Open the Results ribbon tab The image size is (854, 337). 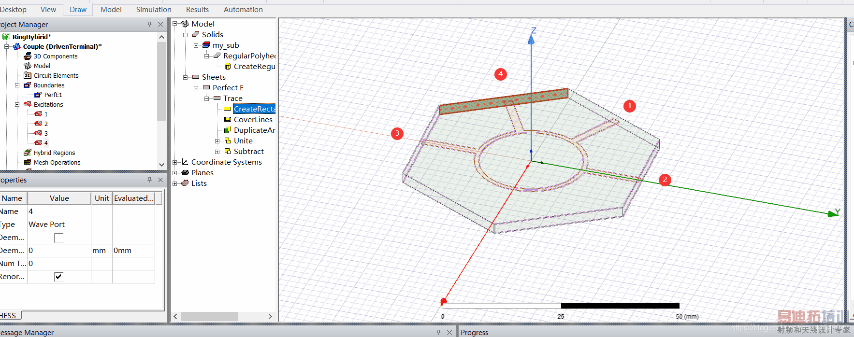pyautogui.click(x=197, y=10)
